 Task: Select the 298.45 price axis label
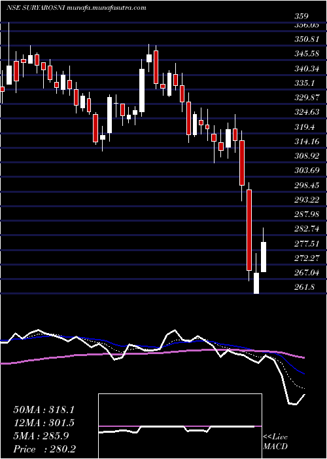click(x=306, y=185)
